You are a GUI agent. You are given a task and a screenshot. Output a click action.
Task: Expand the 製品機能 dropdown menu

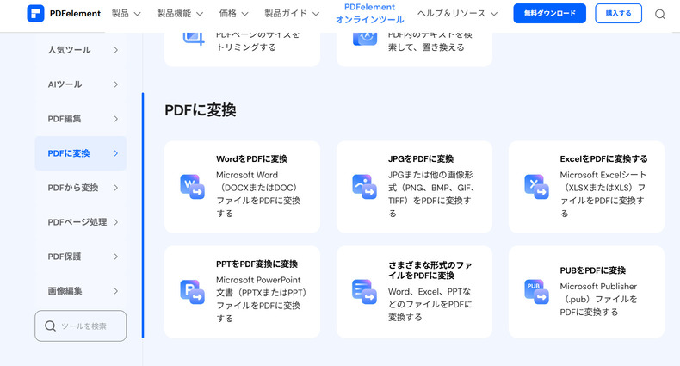tap(180, 14)
